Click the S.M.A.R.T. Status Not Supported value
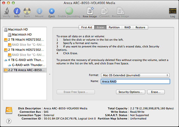The width and height of the screenshot is (179, 127). 139,115
